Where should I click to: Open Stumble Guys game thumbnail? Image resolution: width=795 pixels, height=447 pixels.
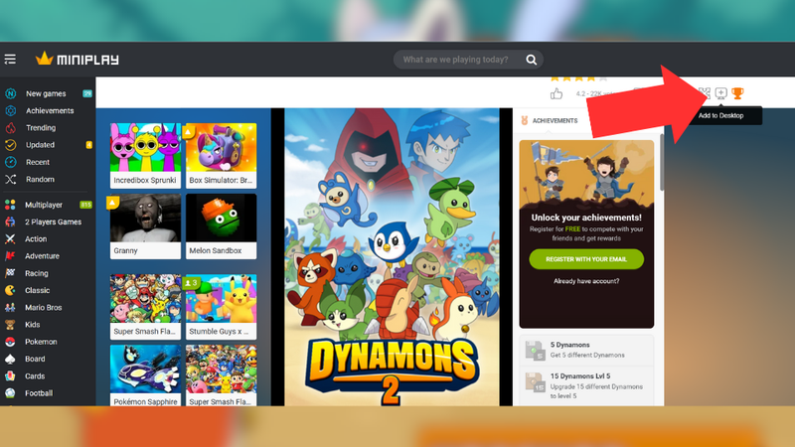[x=221, y=307]
